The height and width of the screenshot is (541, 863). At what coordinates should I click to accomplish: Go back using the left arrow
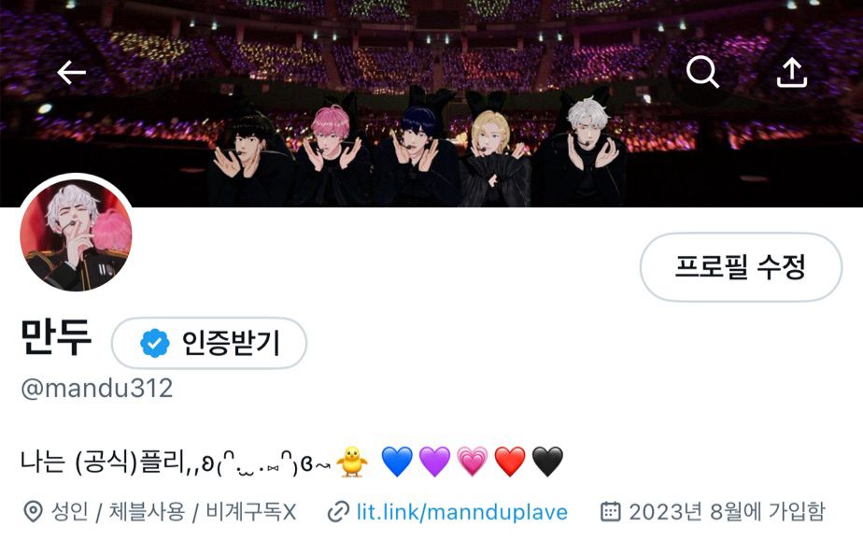pyautogui.click(x=72, y=72)
